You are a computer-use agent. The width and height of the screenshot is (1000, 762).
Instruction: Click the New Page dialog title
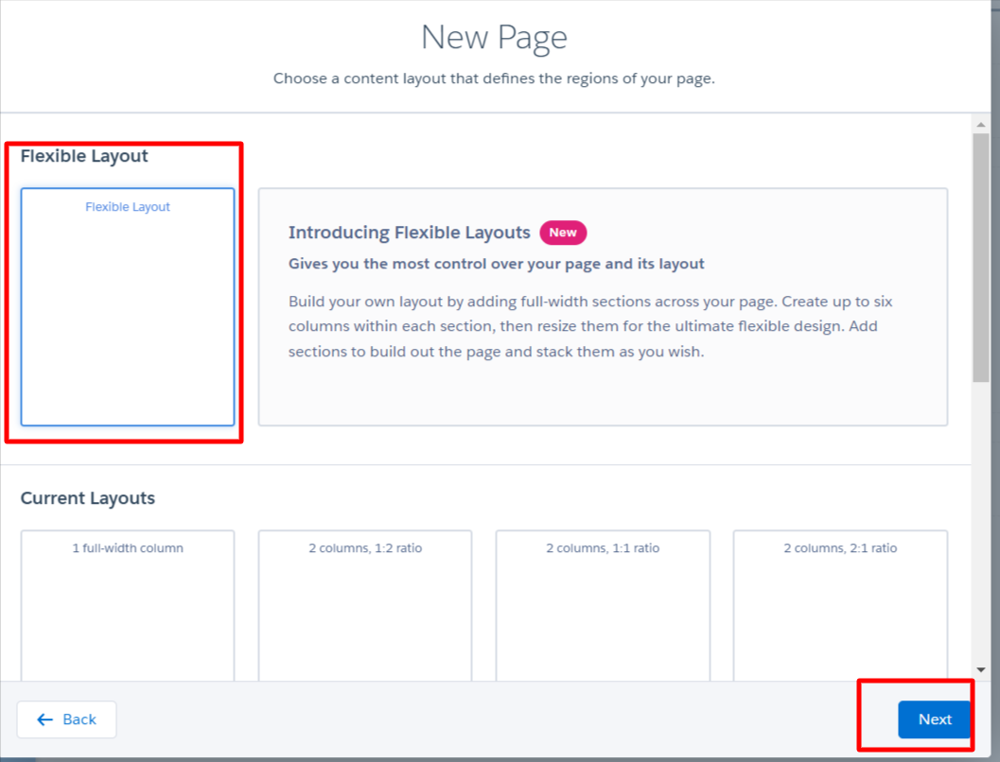point(494,38)
